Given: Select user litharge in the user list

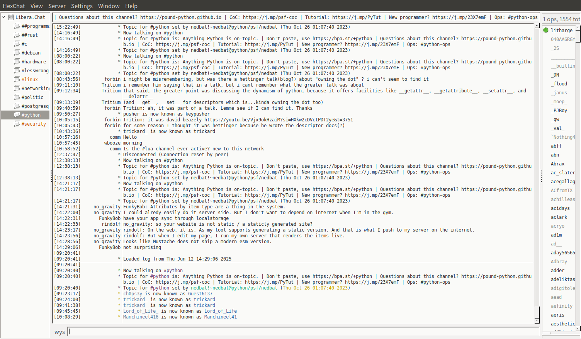Looking at the screenshot, I should click(562, 30).
